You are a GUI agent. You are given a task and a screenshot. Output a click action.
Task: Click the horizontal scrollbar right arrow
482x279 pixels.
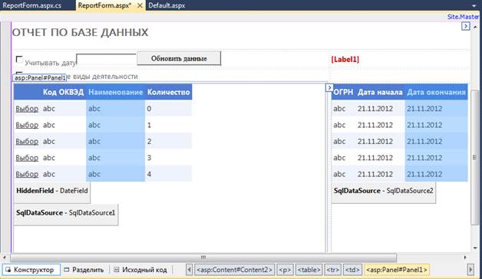pos(465,258)
